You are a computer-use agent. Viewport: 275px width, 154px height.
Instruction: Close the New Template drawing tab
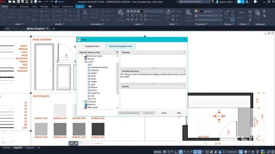47,29
